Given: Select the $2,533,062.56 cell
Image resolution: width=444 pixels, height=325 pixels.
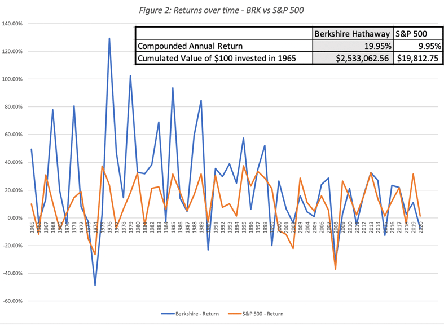Looking at the screenshot, I should tap(353, 58).
